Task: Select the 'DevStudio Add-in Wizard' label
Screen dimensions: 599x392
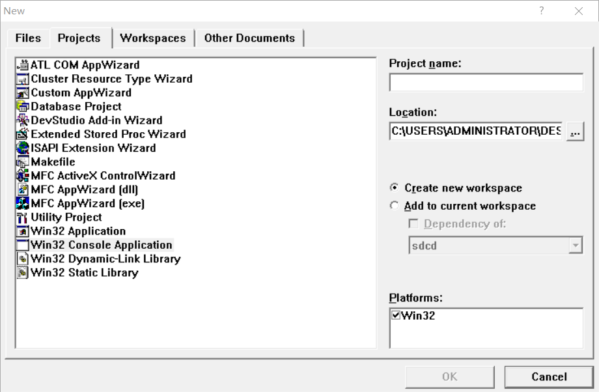Action: click(x=96, y=120)
